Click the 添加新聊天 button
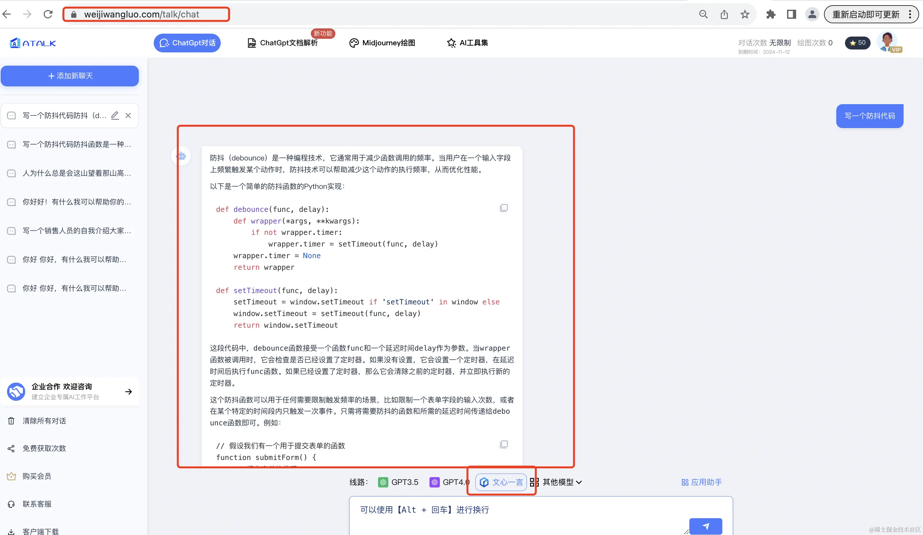This screenshot has height=535, width=923. (70, 76)
